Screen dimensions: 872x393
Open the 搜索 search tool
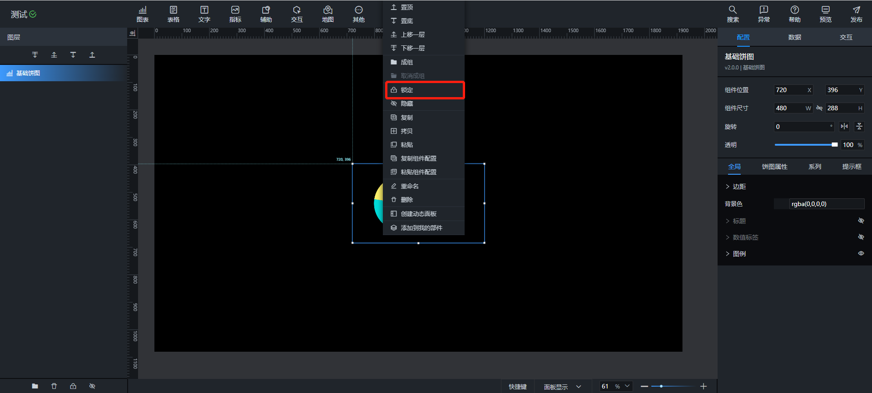coord(733,14)
